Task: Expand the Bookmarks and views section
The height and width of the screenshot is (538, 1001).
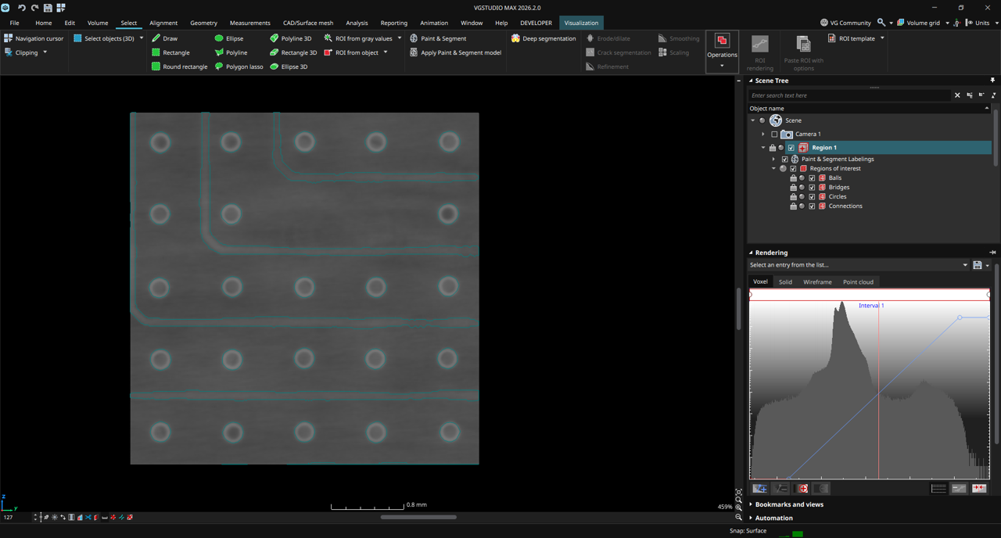Action: point(788,504)
